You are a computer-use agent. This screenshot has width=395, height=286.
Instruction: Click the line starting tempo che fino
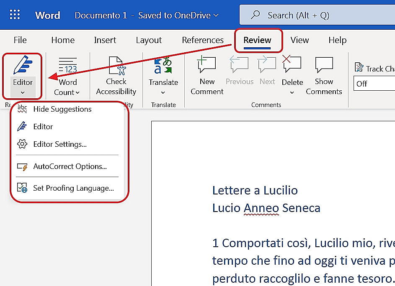point(304,261)
